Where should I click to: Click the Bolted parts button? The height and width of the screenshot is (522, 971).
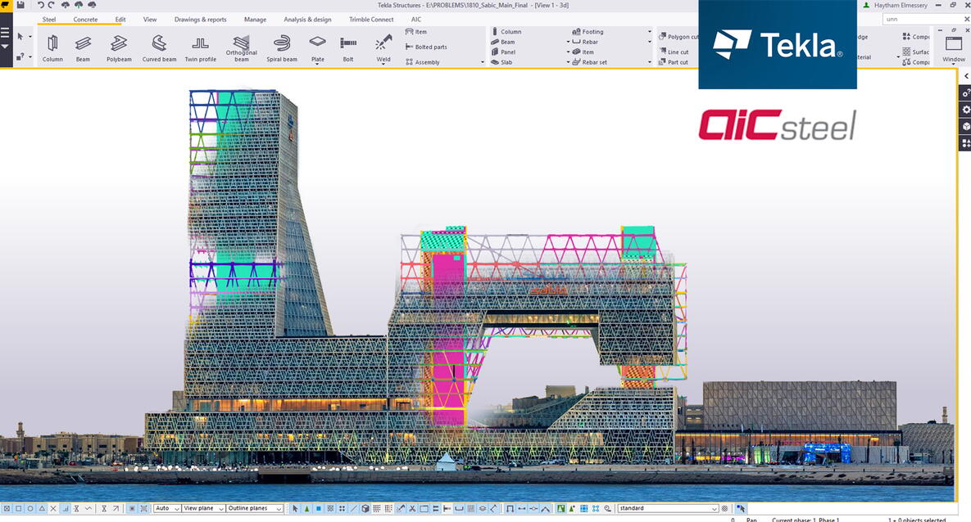426,47
